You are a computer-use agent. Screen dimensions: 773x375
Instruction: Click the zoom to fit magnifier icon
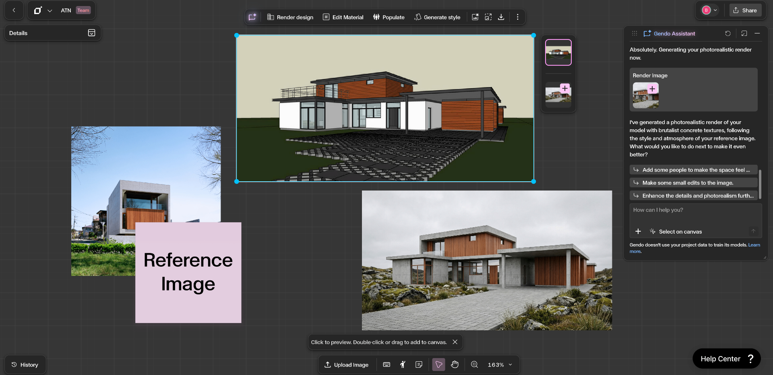[x=474, y=365]
